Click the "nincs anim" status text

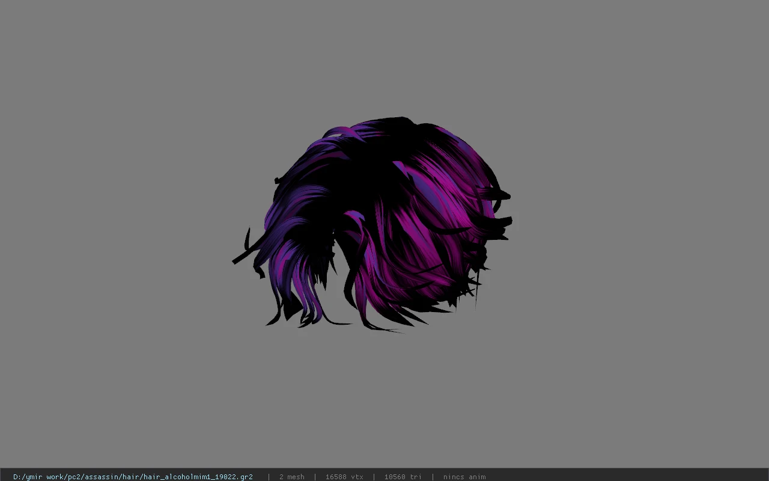[x=464, y=477]
